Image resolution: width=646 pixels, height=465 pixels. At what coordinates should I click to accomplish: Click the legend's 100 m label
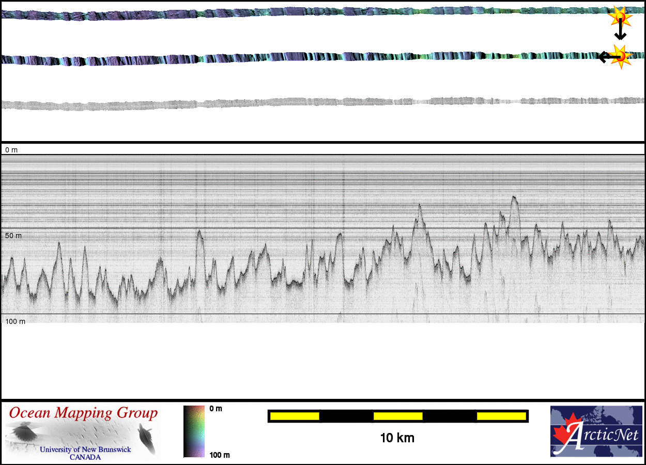click(x=219, y=455)
